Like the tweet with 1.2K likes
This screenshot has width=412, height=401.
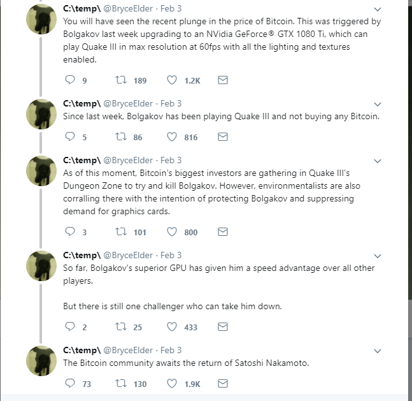(x=171, y=80)
